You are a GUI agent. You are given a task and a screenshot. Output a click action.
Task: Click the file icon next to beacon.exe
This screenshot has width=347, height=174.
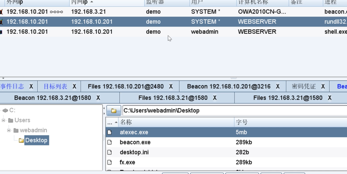109,142
